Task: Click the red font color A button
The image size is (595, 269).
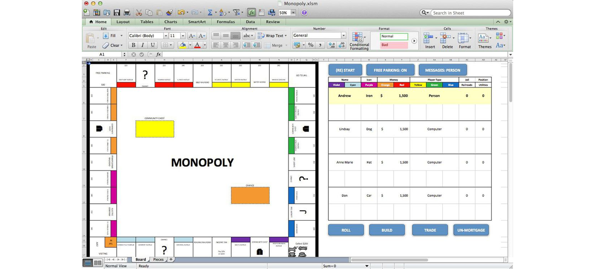Action: [197, 45]
